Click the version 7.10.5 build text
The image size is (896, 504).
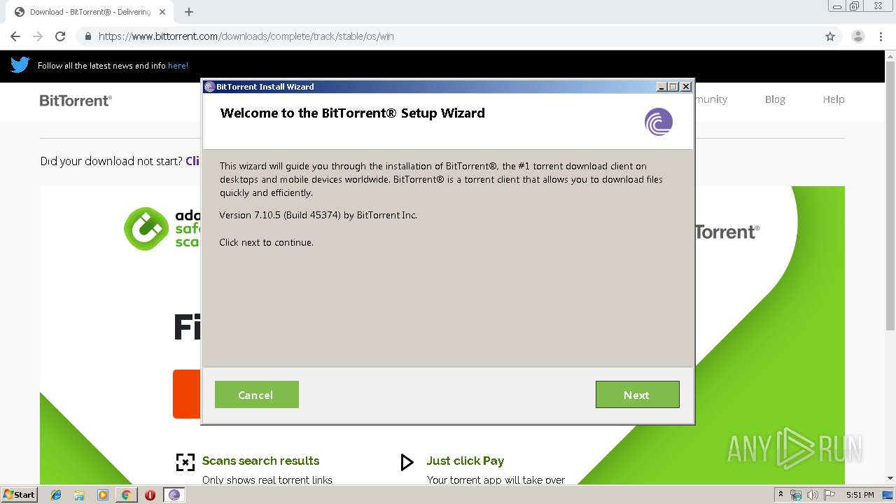[318, 215]
